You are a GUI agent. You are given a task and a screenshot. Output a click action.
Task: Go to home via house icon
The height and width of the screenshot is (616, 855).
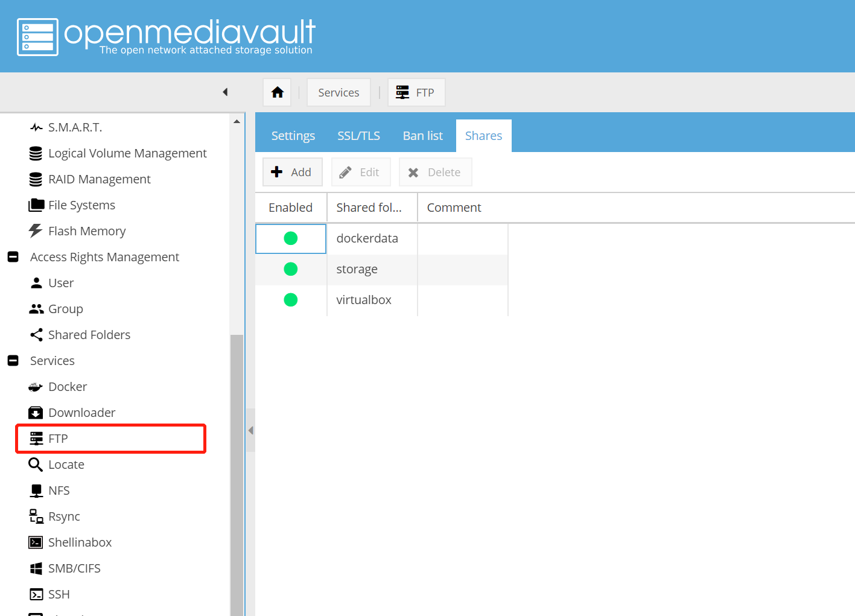(x=277, y=92)
